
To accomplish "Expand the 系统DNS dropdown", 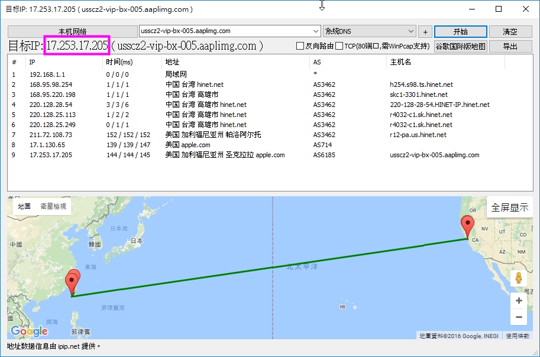I will [410, 31].
